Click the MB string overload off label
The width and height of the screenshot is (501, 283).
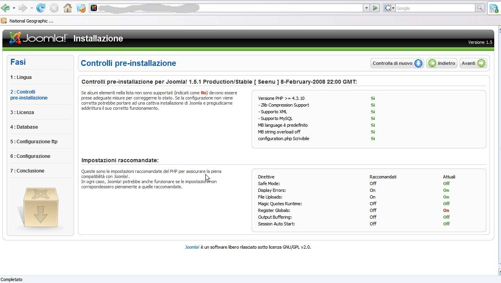pos(279,132)
